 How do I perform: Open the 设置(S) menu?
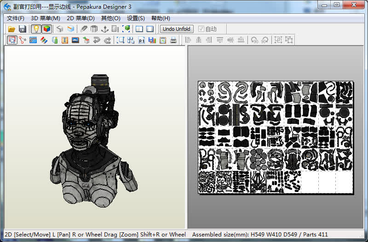point(136,18)
